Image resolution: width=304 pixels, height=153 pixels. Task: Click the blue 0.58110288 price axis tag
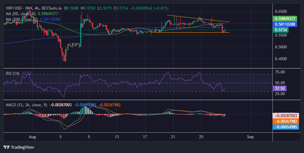tap(285, 24)
